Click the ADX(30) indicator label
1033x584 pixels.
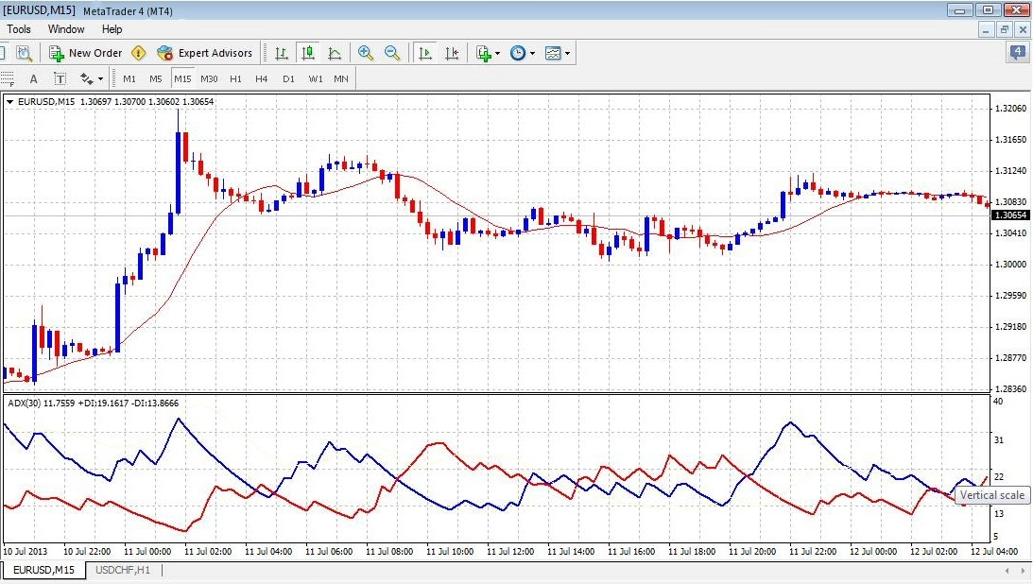[93, 403]
